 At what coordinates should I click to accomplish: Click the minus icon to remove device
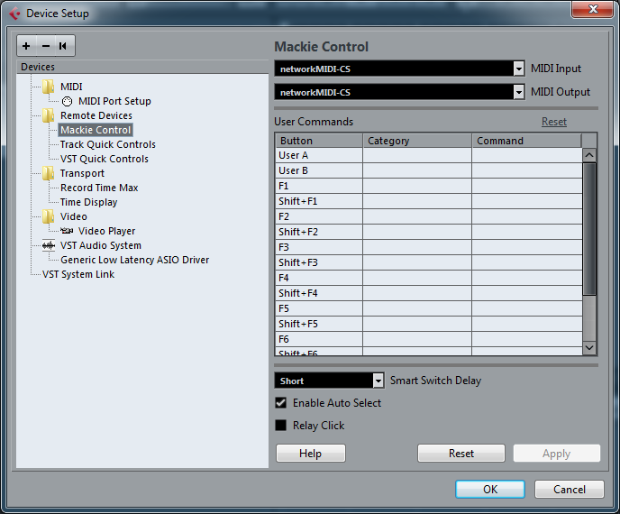click(45, 46)
